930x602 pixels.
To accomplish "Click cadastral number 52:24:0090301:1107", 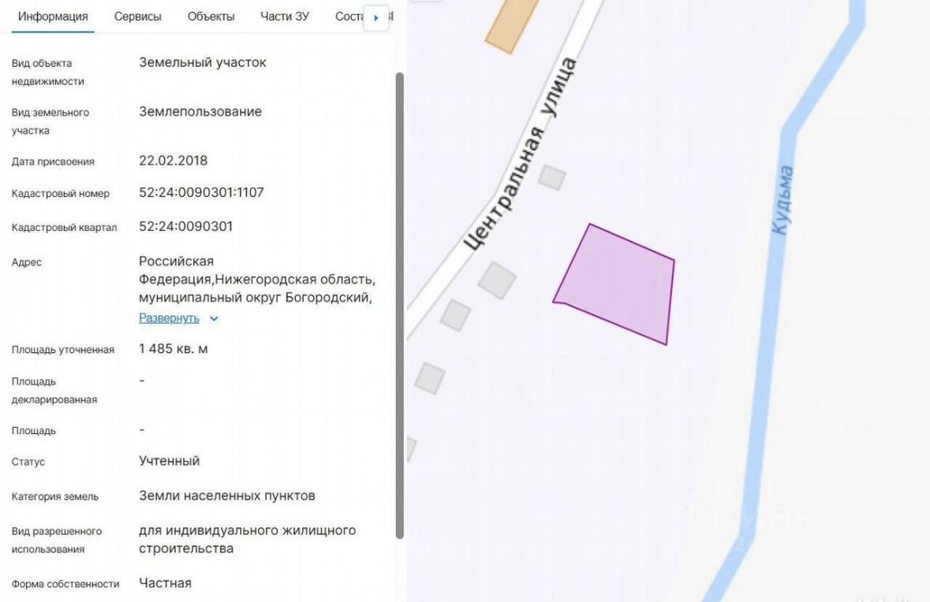I will [x=201, y=192].
